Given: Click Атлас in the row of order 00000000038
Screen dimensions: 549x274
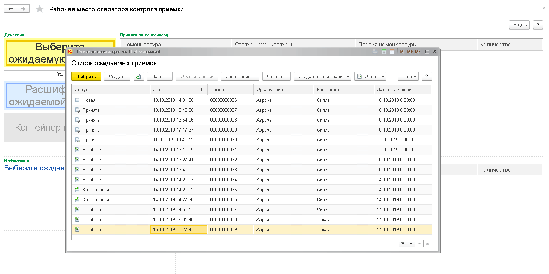Looking at the screenshot, I should click(323, 219).
